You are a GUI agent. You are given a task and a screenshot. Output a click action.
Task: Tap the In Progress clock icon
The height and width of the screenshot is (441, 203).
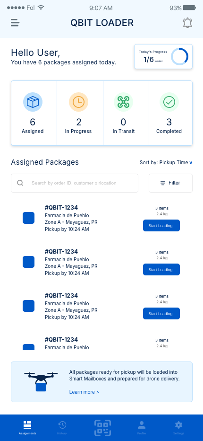(79, 102)
